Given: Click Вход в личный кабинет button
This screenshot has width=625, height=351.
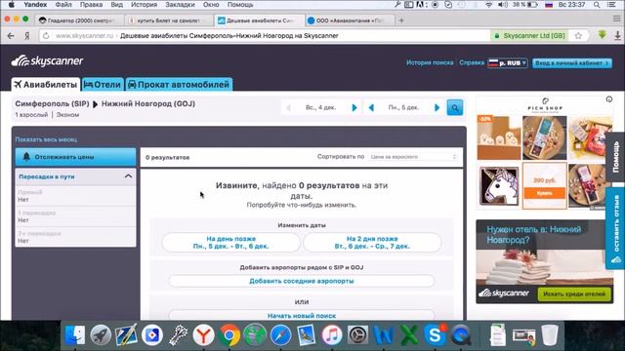Looking at the screenshot, I should point(572,62).
